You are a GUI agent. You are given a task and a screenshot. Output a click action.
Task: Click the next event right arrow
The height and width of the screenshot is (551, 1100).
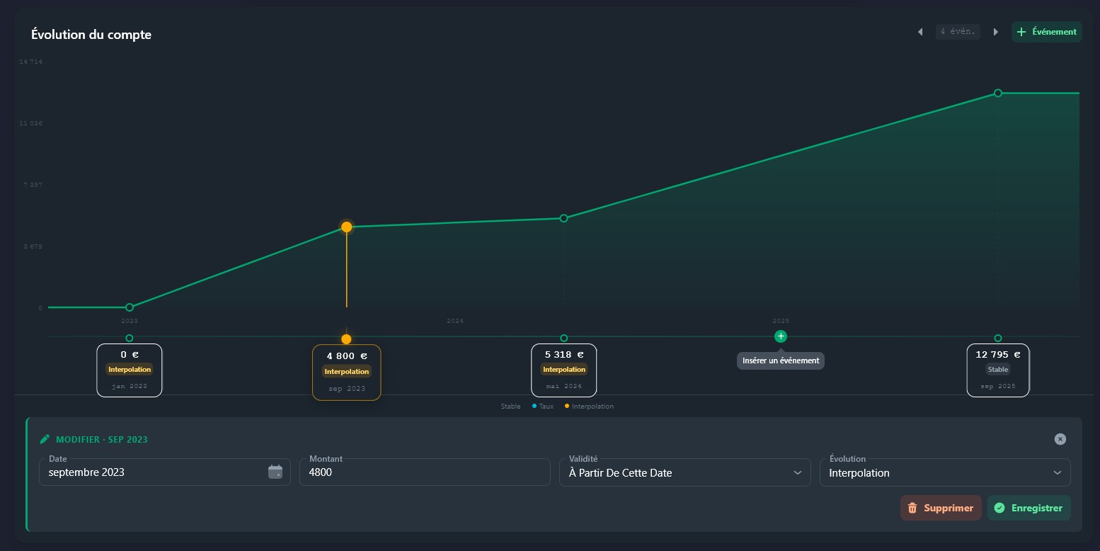point(995,32)
